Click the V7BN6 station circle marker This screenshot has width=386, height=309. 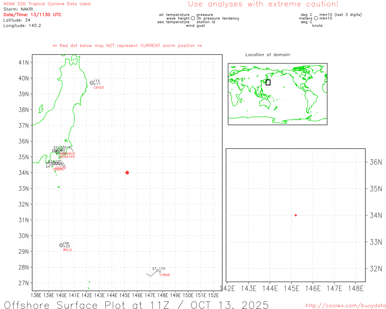[x=157, y=270]
